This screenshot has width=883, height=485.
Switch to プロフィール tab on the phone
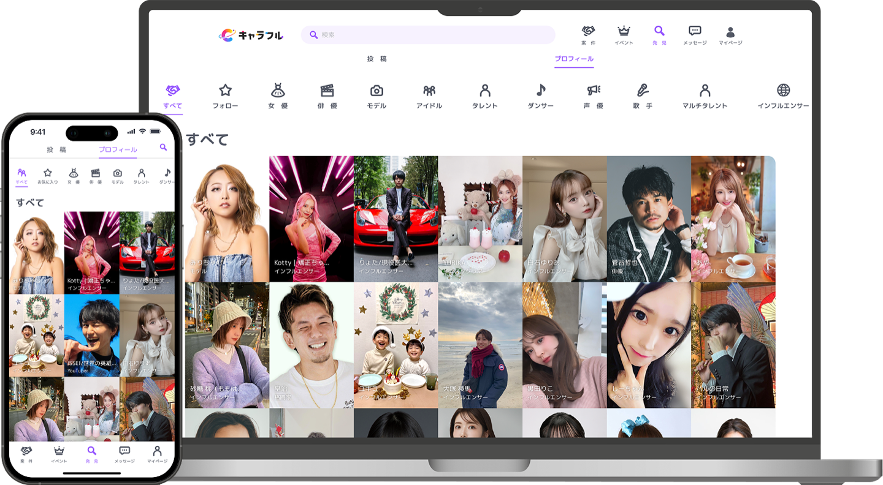tap(118, 149)
